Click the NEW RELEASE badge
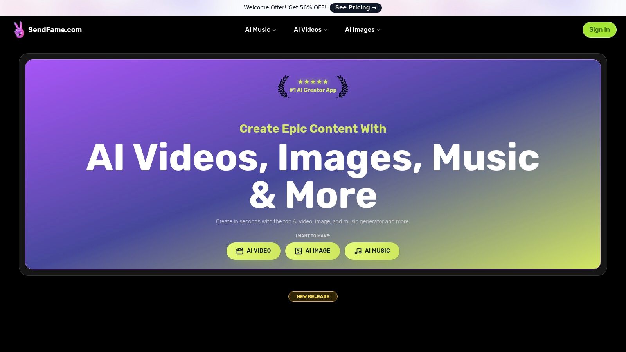626x352 pixels. point(313,296)
